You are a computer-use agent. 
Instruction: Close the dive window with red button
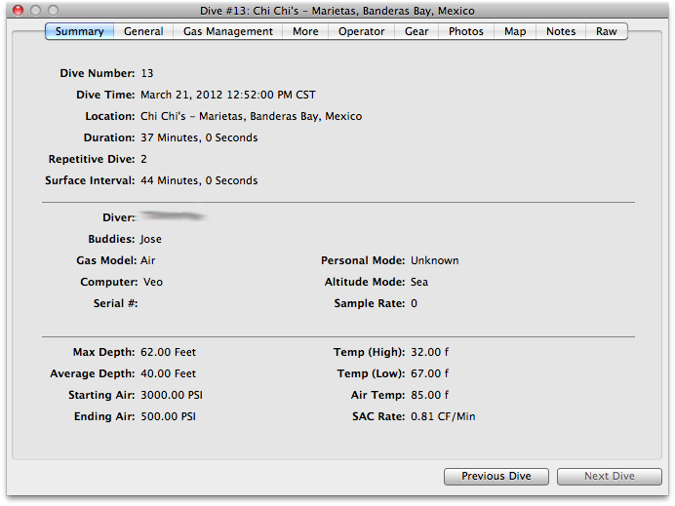(18, 10)
